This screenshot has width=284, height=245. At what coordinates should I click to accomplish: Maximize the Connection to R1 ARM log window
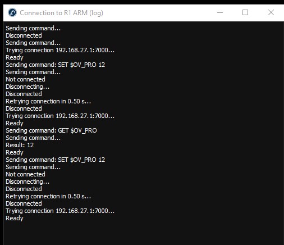point(245,12)
